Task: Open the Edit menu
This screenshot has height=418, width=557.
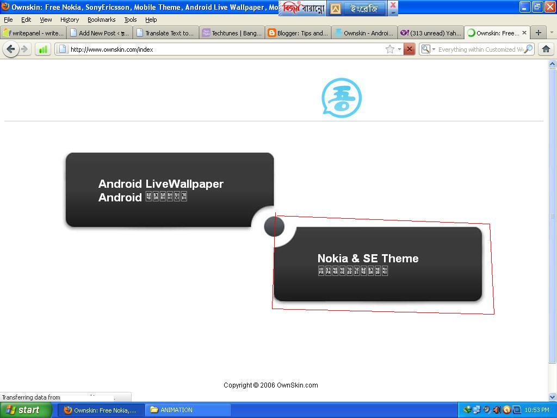Action: point(26,20)
